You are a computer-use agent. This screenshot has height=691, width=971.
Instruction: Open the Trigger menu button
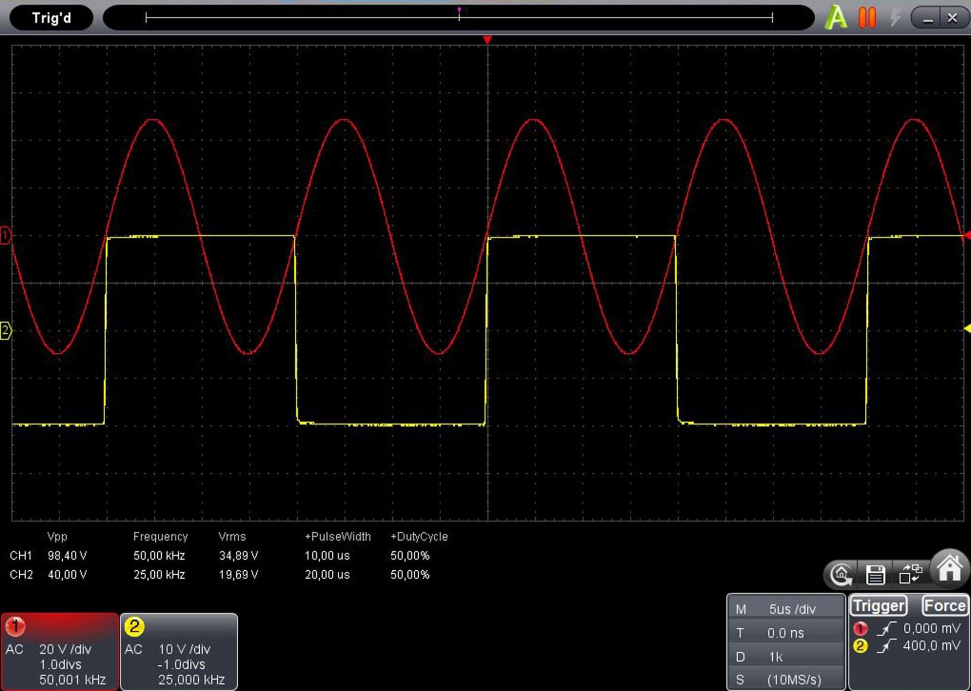coord(879,606)
